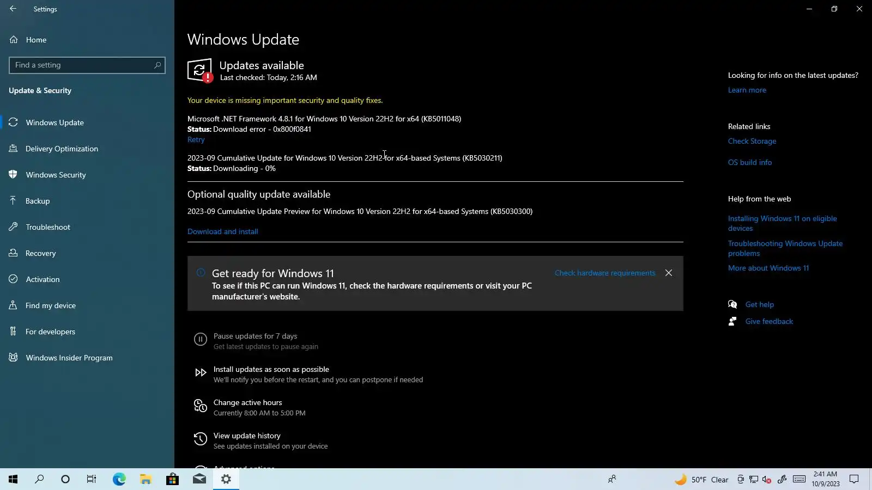Open the Windows Start menu

(x=13, y=479)
